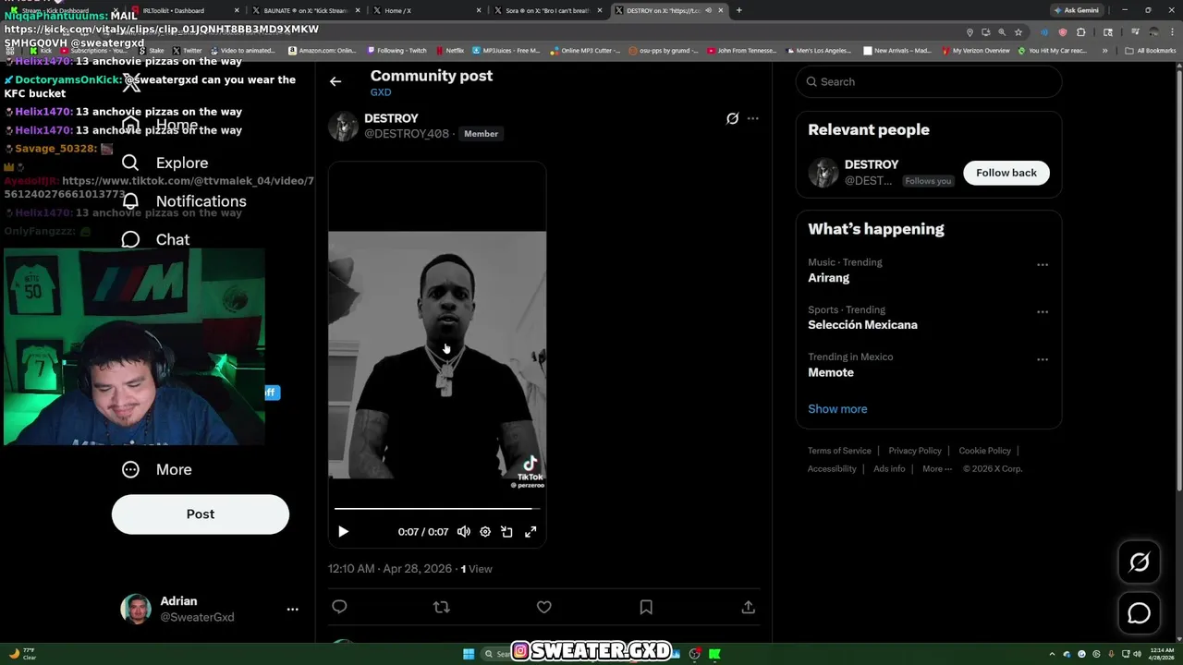Click Ask Gemini in Chrome

pyautogui.click(x=1077, y=10)
